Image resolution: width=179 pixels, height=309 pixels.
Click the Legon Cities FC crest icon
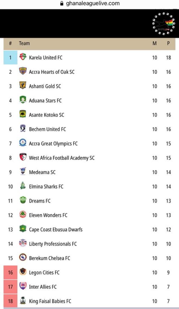pyautogui.click(x=23, y=272)
